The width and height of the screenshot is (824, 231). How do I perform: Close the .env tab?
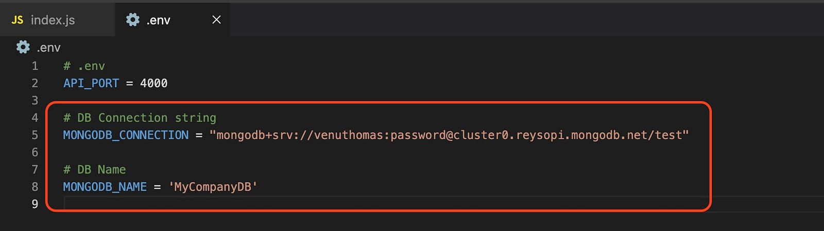[216, 20]
